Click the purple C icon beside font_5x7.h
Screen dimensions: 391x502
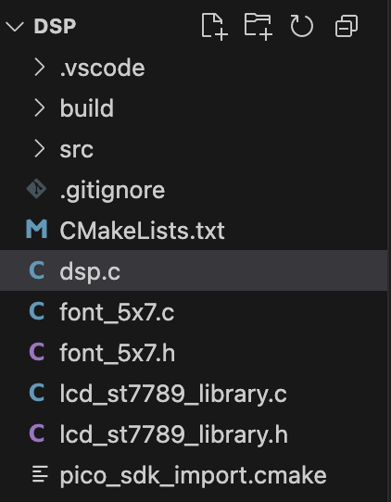tap(37, 352)
